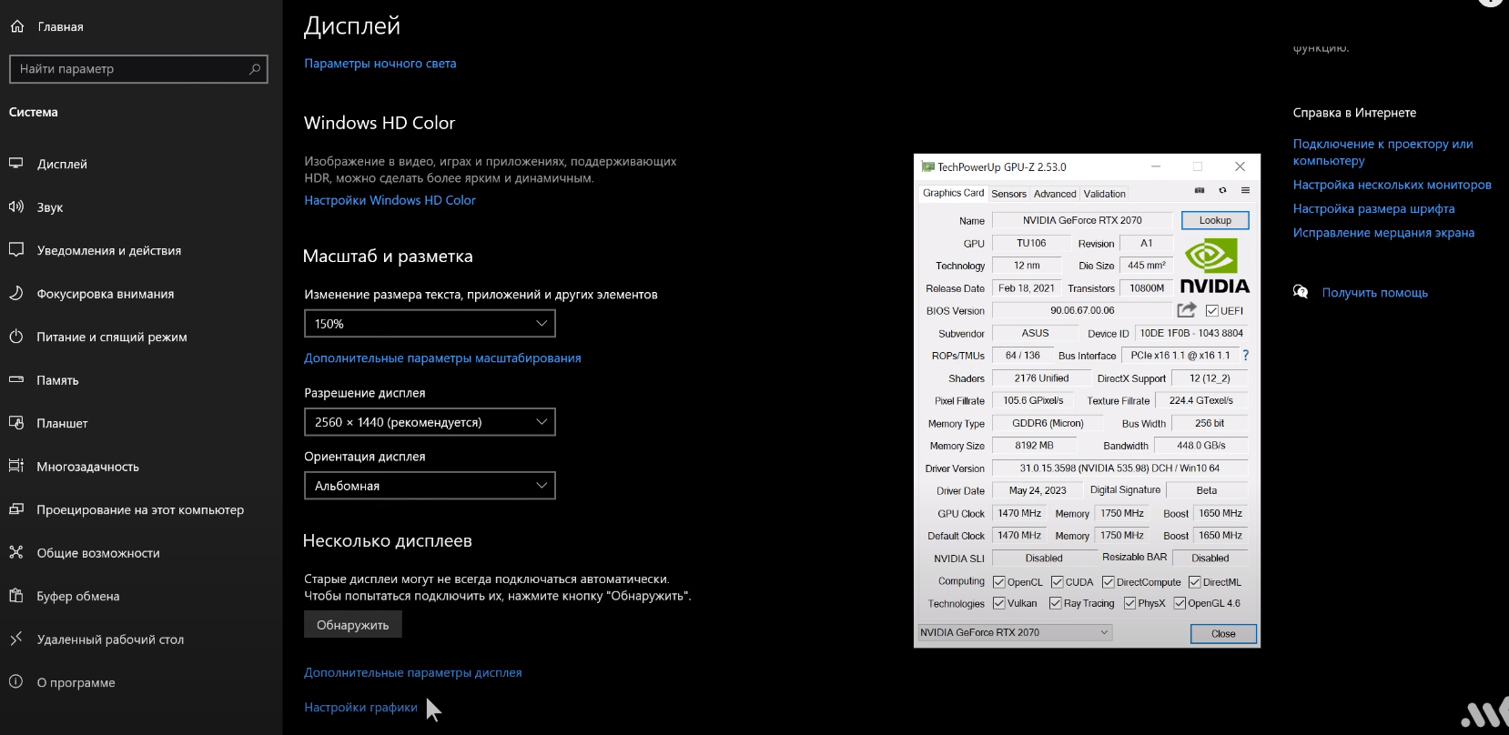
Task: Click the Home icon labeled Главная
Action: click(17, 26)
